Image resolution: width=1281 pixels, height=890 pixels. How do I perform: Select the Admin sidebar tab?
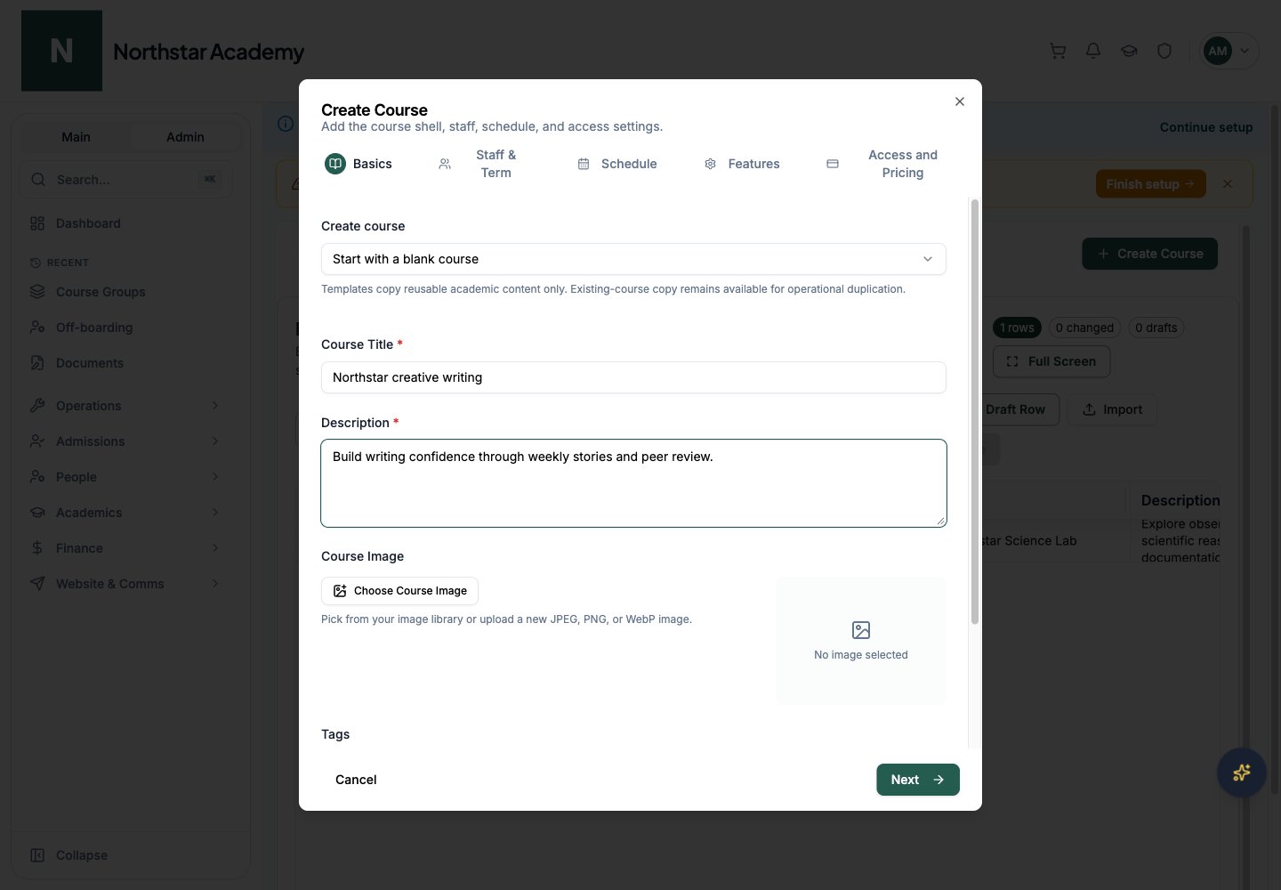click(185, 137)
